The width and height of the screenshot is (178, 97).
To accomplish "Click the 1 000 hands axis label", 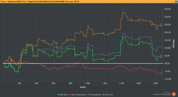I will [x=87, y=83].
